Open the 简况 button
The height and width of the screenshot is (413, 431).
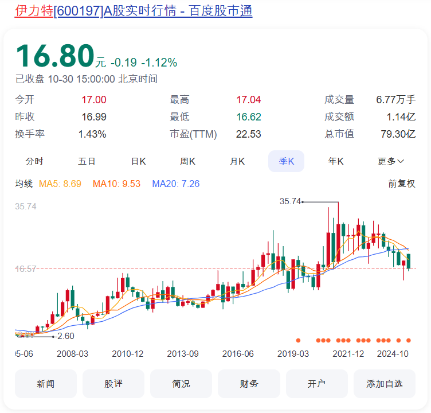pyautogui.click(x=181, y=384)
